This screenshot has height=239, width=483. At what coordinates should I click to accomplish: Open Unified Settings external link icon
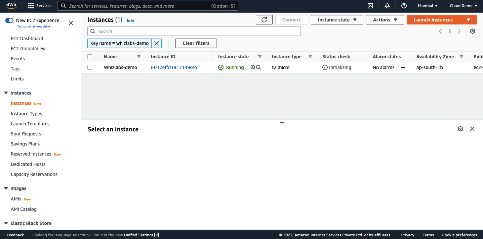coord(157,235)
